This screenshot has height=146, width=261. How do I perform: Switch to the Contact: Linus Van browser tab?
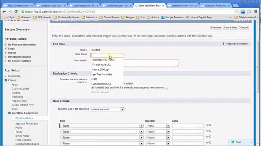coord(51,6)
